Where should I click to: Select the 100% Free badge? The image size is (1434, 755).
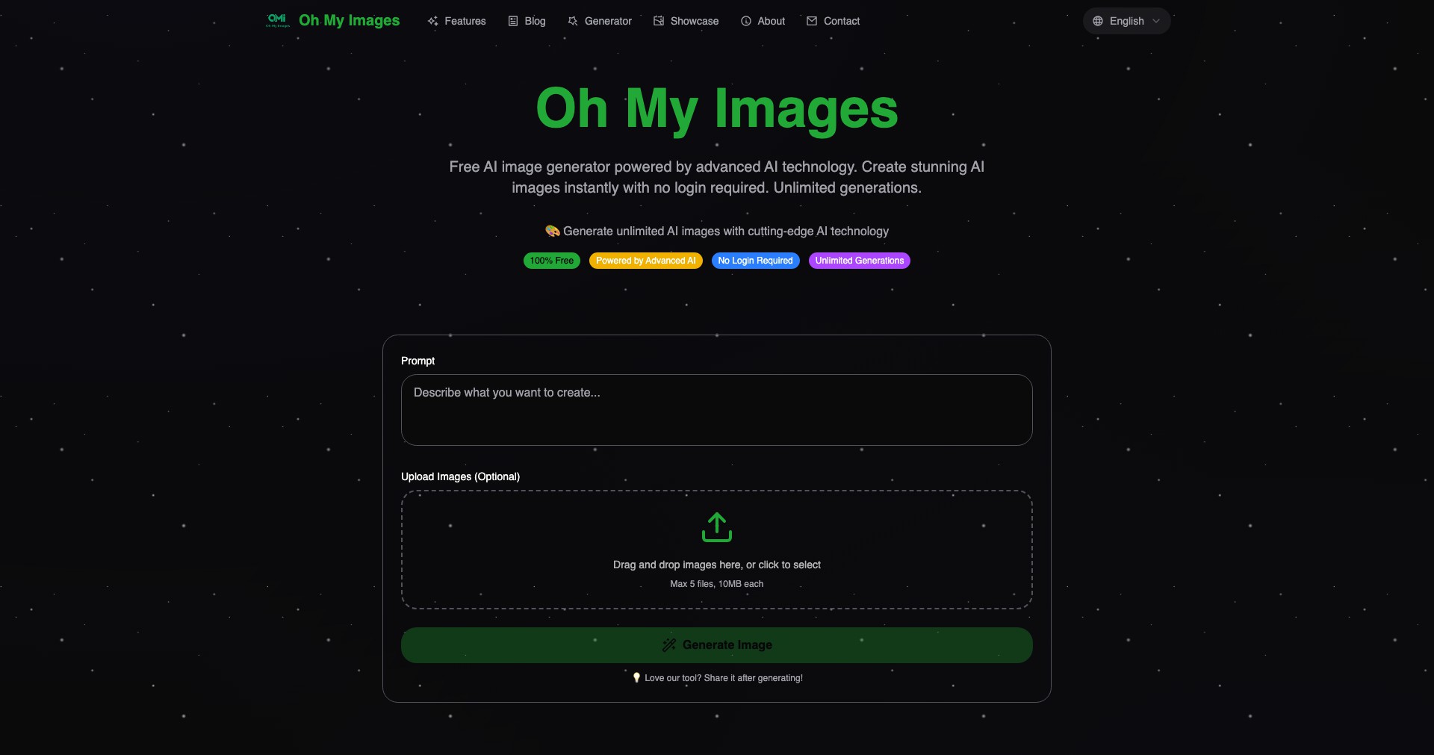pos(552,261)
